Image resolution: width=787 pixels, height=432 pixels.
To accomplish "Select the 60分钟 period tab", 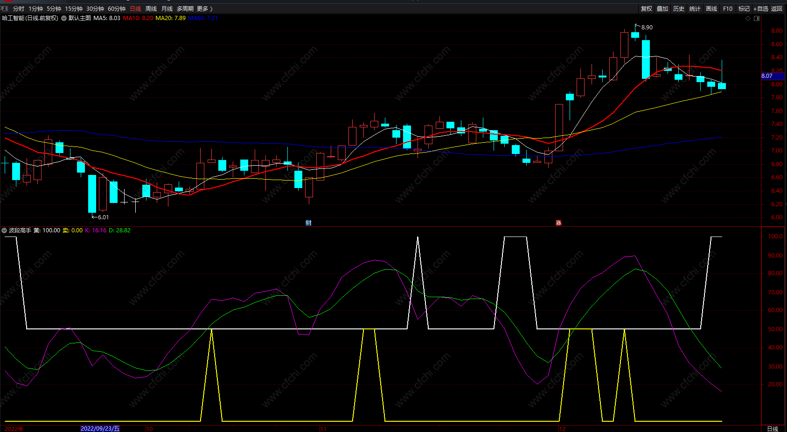I will tap(117, 9).
